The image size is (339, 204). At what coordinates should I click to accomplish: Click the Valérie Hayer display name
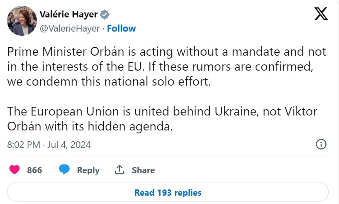pos(68,15)
